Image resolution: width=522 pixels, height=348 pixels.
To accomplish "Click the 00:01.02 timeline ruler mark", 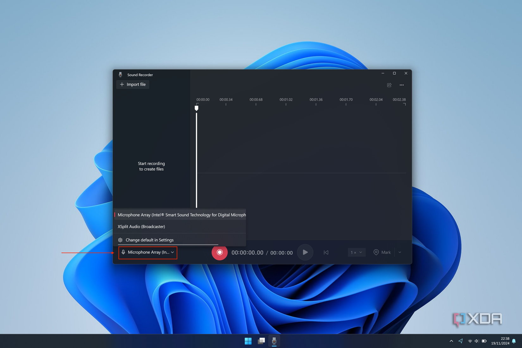I will 286,100.
